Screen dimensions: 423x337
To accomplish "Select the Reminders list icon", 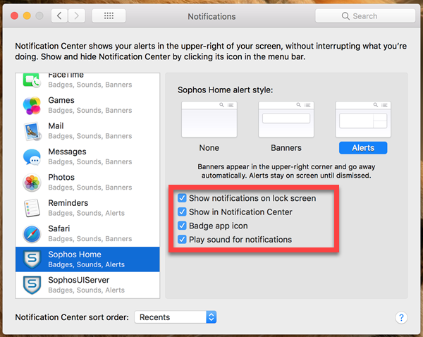I will click(x=32, y=208).
